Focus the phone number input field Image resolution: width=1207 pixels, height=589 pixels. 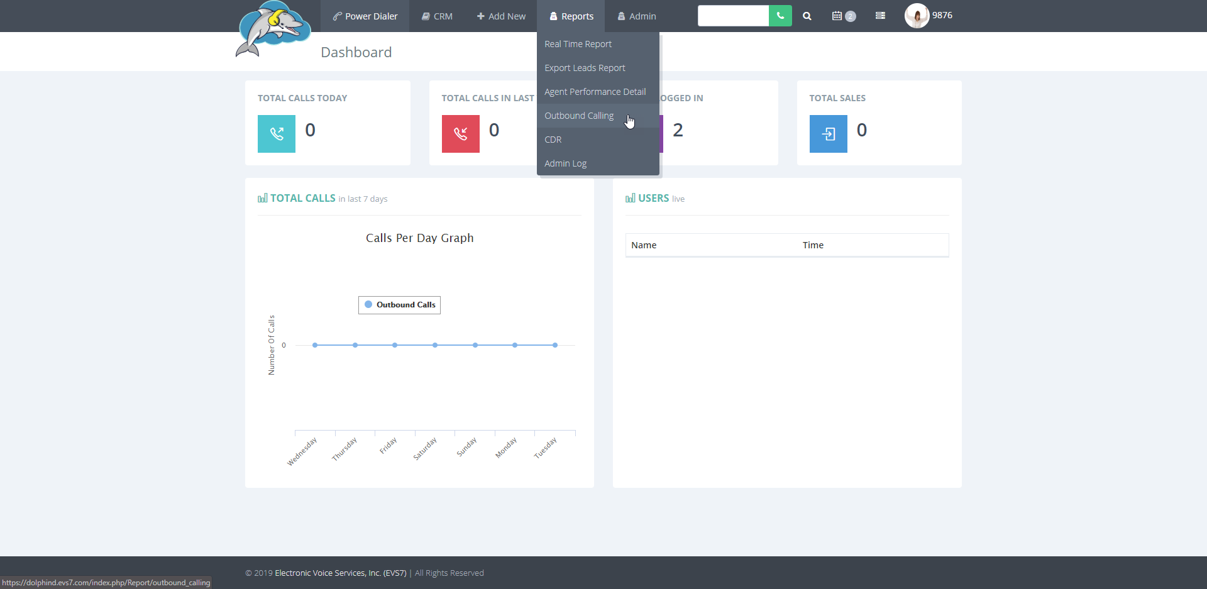733,16
